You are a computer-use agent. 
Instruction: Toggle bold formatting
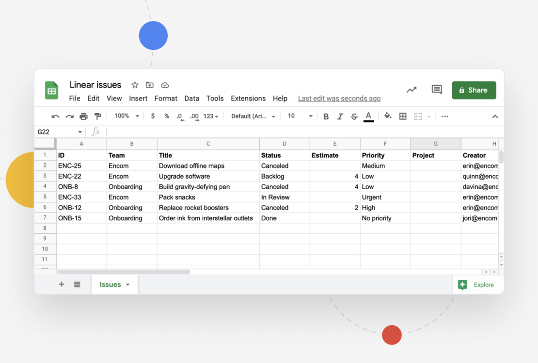(326, 117)
